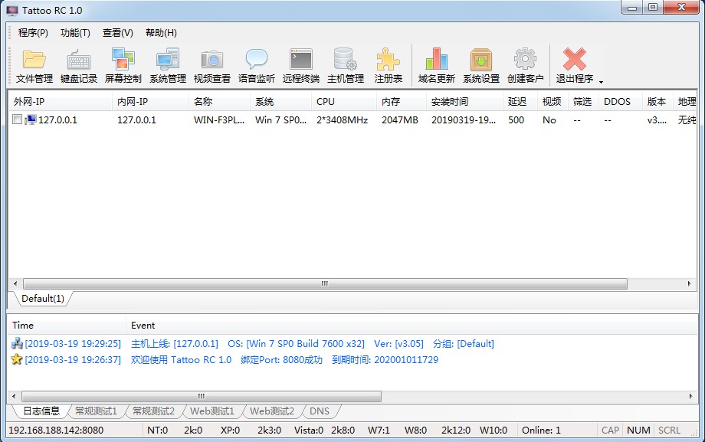The width and height of the screenshot is (705, 442).
Task: Open the 文件管理 file manager tool
Action: point(34,66)
